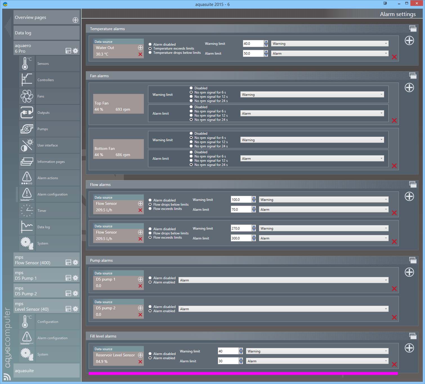Click the Pumps icon in sidebar

[27, 129]
